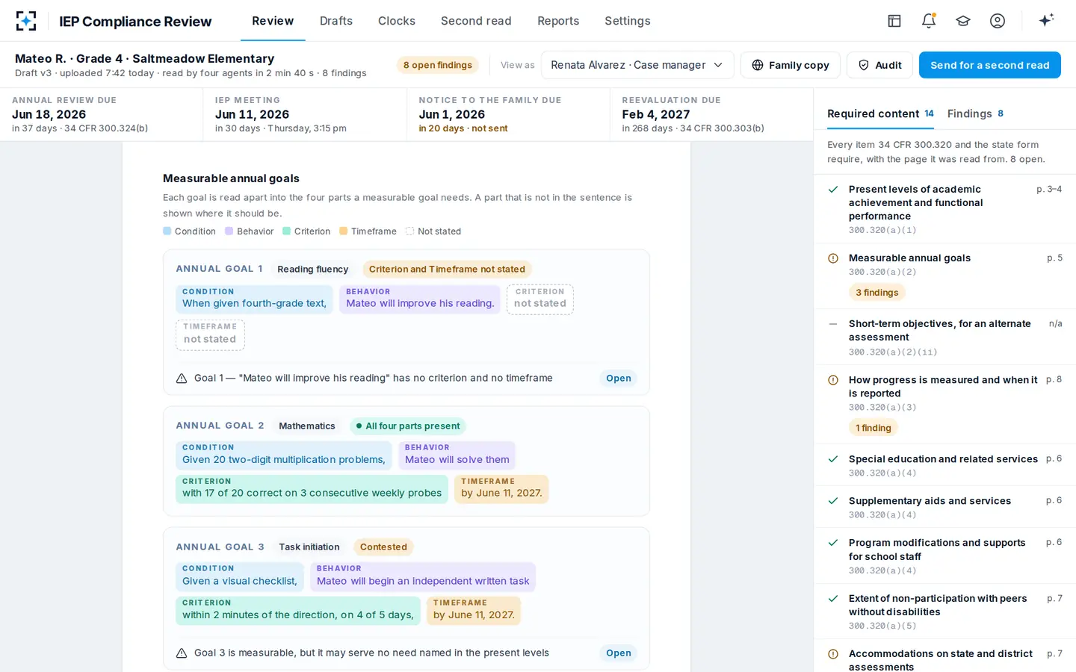1076x672 pixels.
Task: Open the Reports tab
Action: [x=558, y=21]
